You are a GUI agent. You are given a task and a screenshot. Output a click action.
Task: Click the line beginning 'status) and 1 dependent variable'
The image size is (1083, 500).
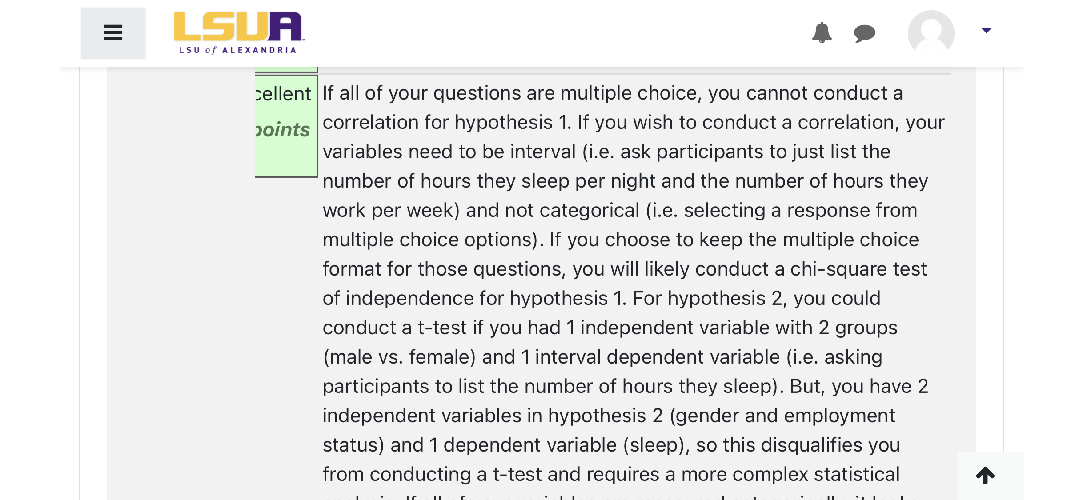(x=611, y=445)
